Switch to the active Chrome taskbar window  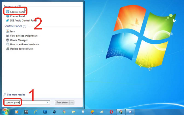click(x=121, y=112)
